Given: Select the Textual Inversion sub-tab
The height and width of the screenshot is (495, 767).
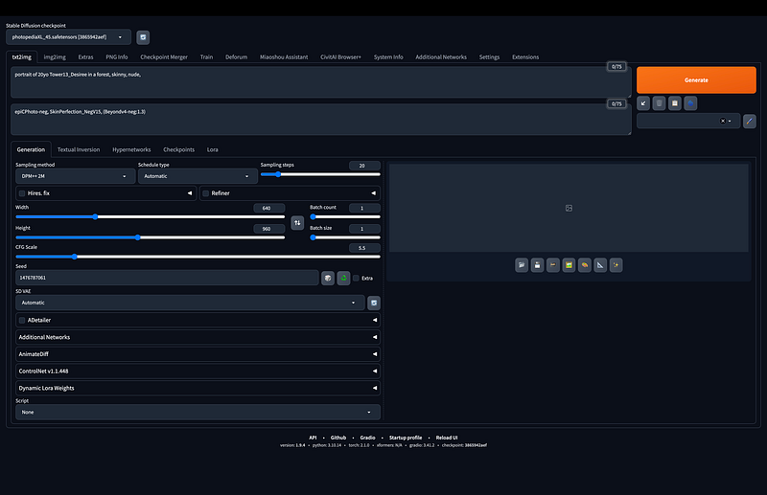Looking at the screenshot, I should [79, 149].
